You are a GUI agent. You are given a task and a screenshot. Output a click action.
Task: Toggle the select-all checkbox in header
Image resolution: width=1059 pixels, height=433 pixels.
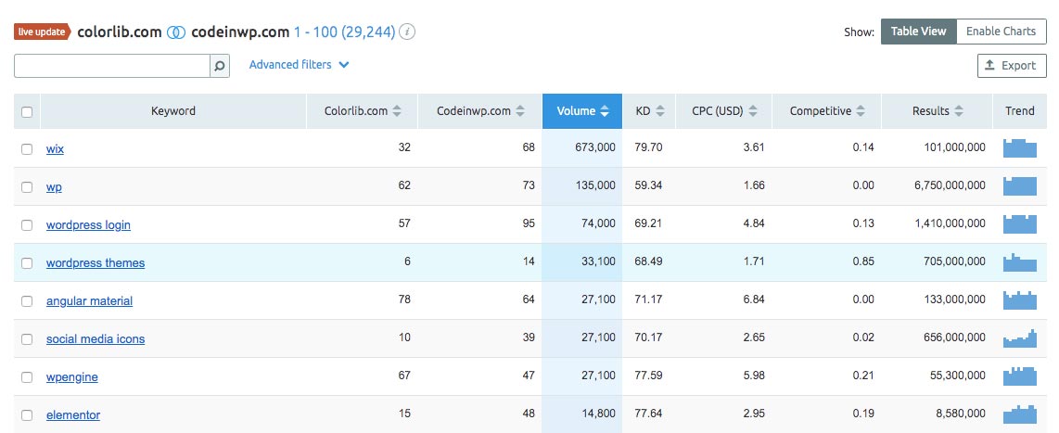tap(27, 111)
